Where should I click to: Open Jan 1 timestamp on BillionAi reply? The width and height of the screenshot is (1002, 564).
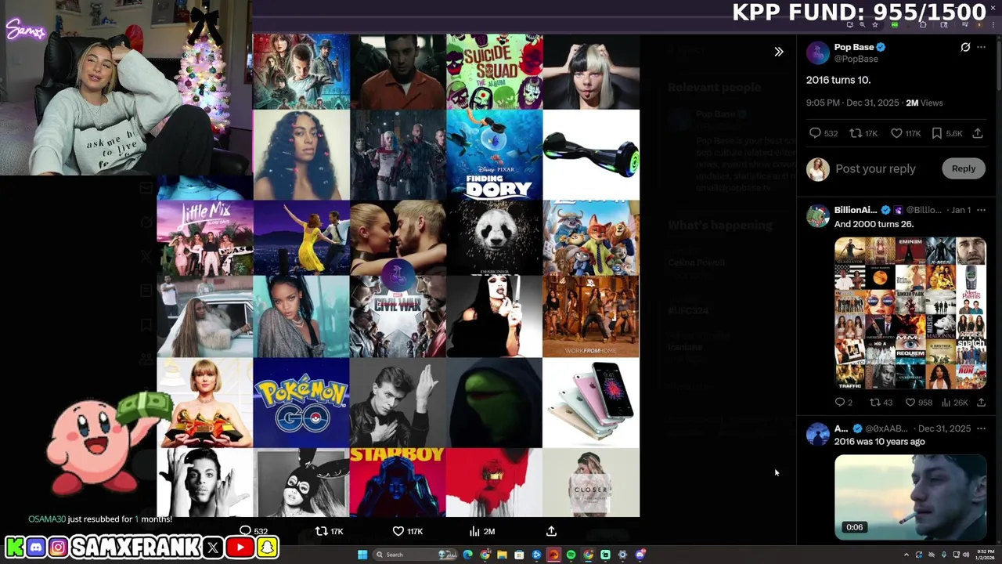pos(961,210)
